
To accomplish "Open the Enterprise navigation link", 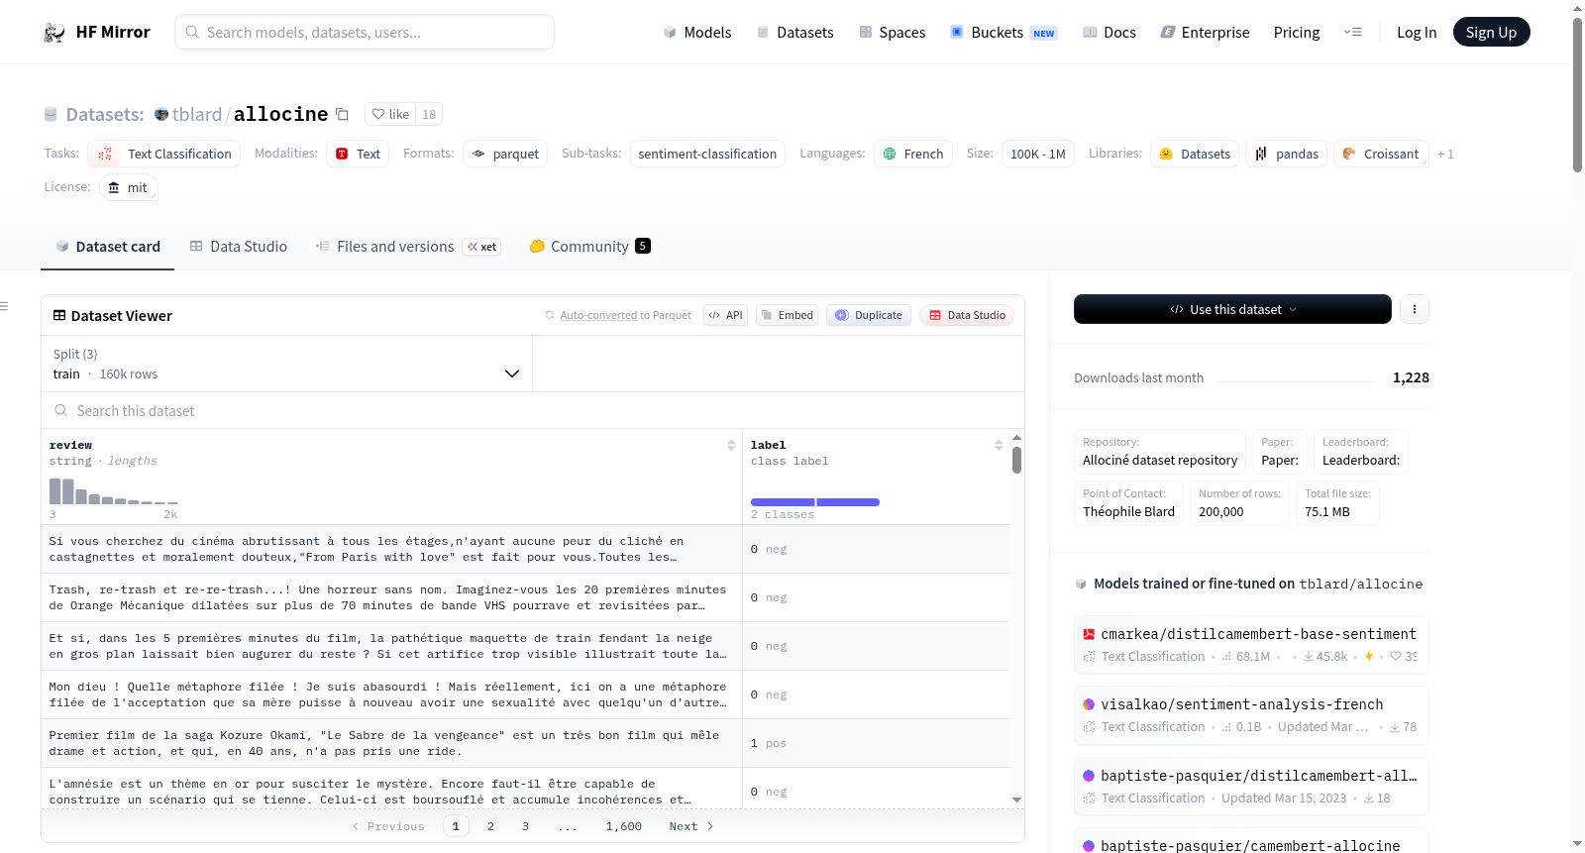I will 1205,33.
